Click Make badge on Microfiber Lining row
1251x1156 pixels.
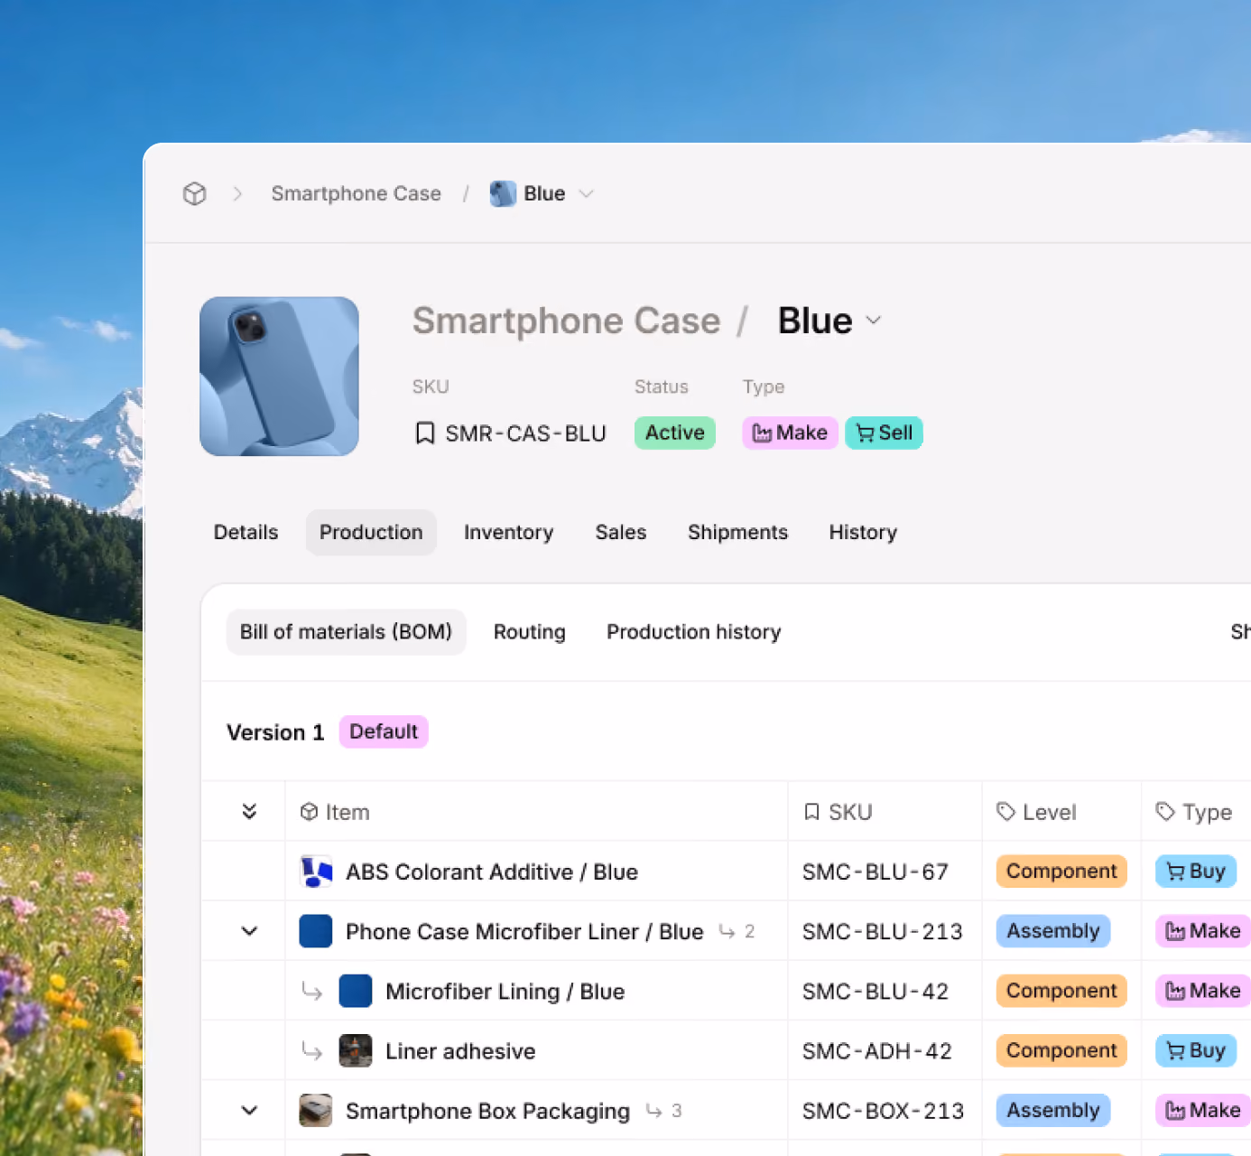(1203, 991)
